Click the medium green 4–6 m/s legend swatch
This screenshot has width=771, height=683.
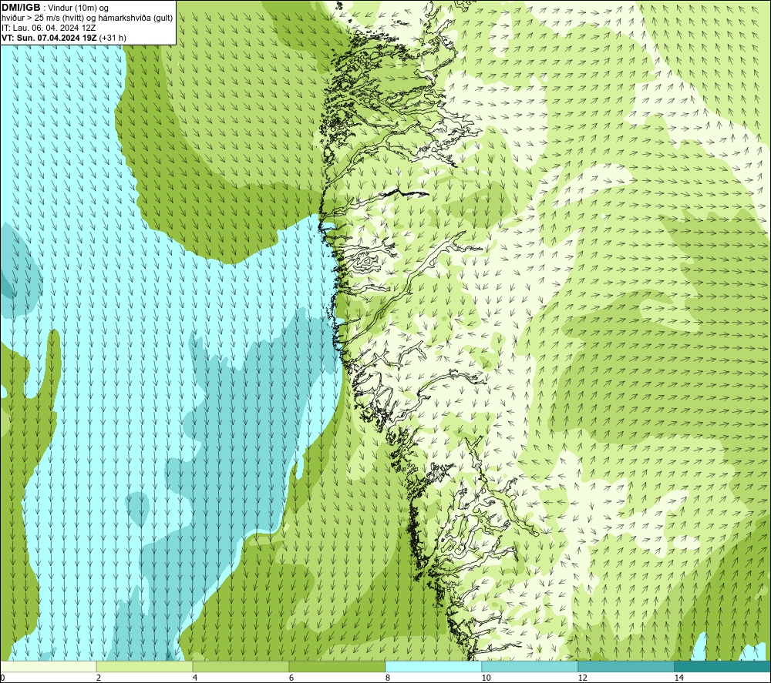point(241,666)
